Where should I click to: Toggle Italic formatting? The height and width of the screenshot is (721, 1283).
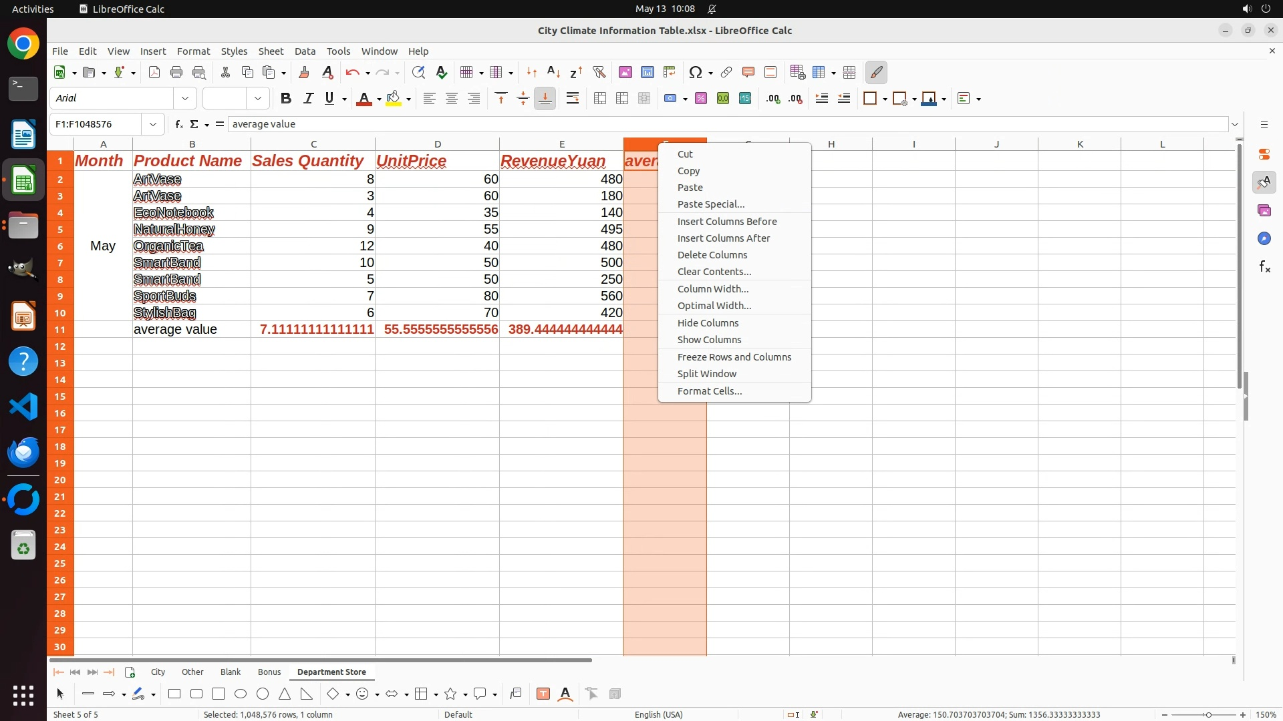(308, 98)
